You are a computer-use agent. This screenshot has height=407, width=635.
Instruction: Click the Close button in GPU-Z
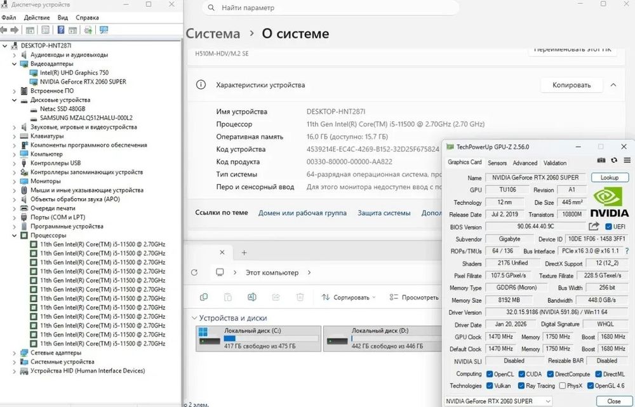click(x=613, y=401)
